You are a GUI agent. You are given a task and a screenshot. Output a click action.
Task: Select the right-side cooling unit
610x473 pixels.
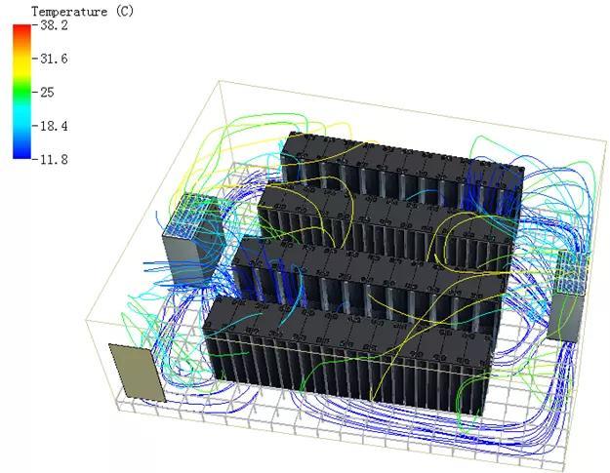(x=568, y=296)
